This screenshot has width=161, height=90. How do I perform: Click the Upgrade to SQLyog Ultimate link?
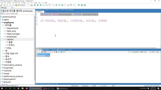pyautogui.click(x=151, y=86)
